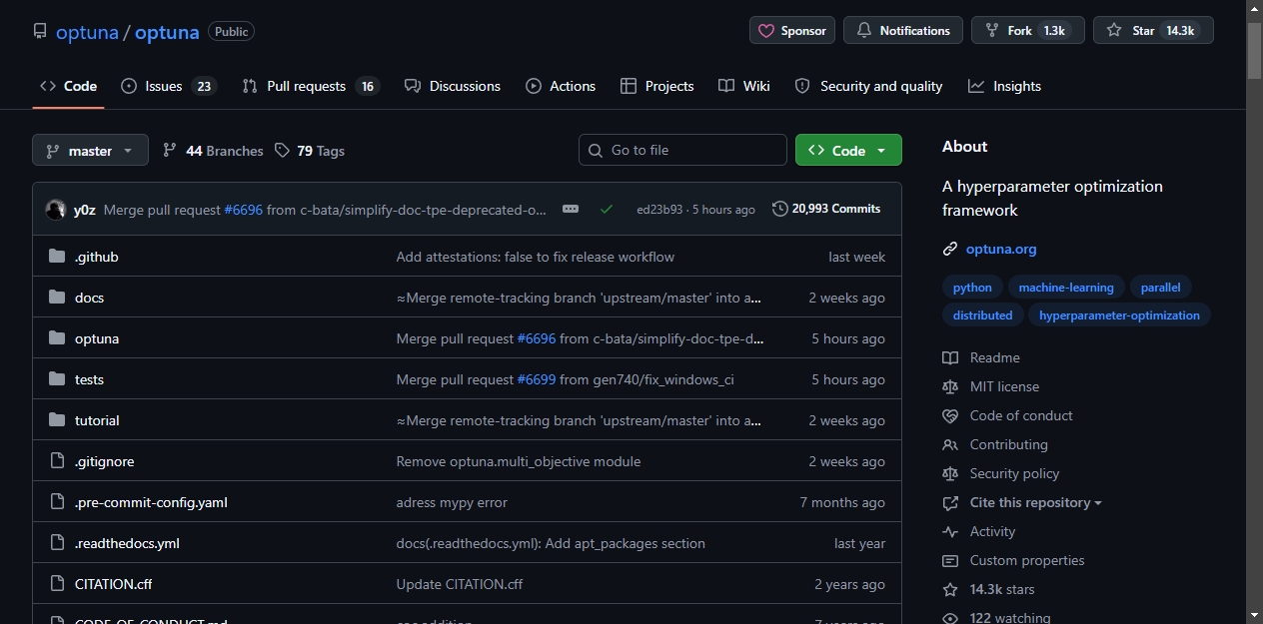The width and height of the screenshot is (1263, 624).
Task: Click the y0z avatar image
Action: point(56,210)
